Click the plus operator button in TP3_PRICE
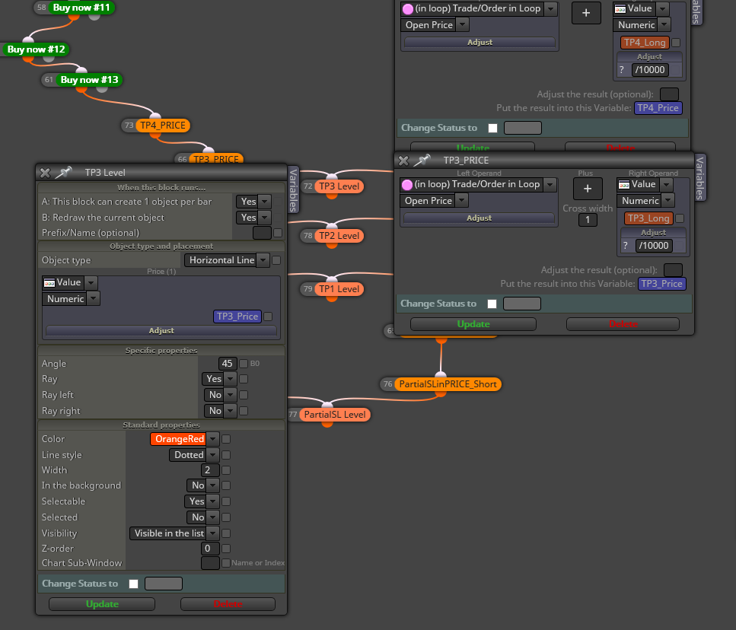Image resolution: width=736 pixels, height=630 pixels. click(588, 189)
